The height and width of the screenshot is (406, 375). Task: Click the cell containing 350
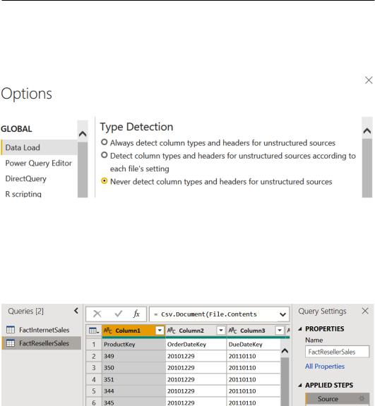(133, 368)
